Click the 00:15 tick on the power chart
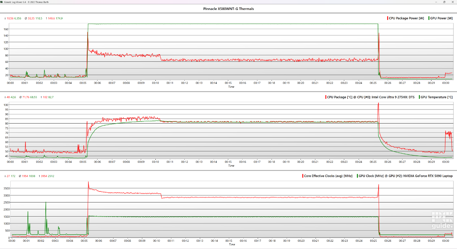Screen dimensions: 457x249 click(228, 83)
